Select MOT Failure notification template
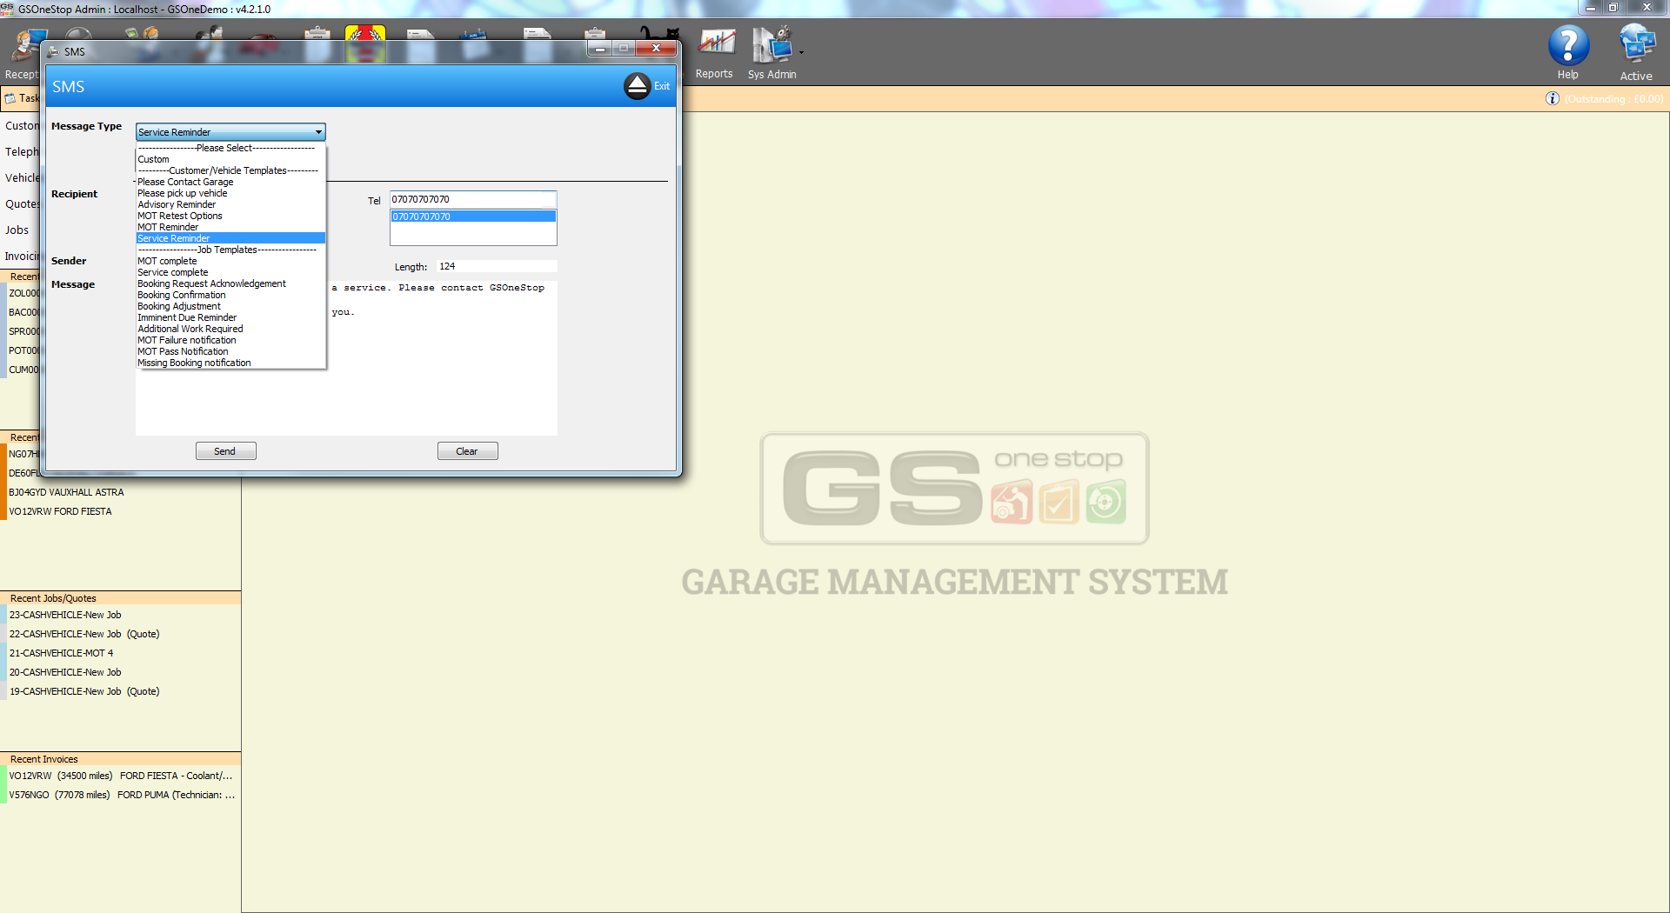The height and width of the screenshot is (913, 1670). [231, 340]
